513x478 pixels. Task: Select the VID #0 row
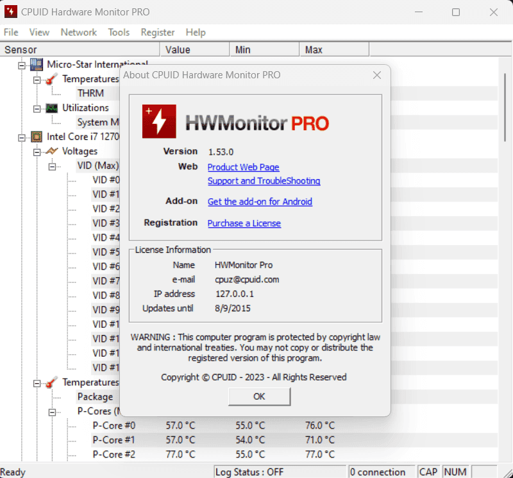(x=106, y=180)
